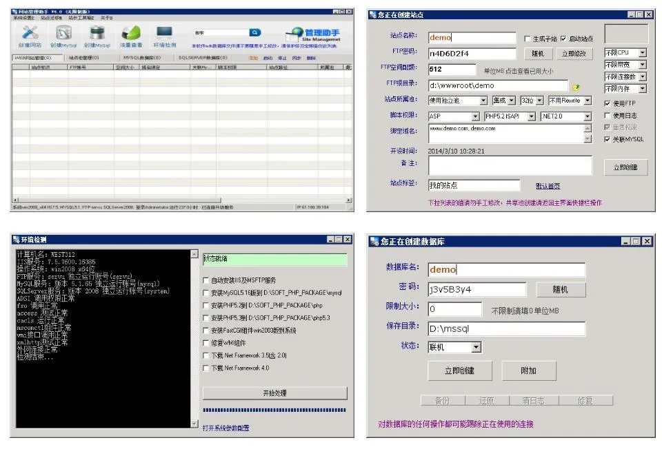Click the blue progress bar under 开始处理
662x449 pixels.
coord(274,410)
